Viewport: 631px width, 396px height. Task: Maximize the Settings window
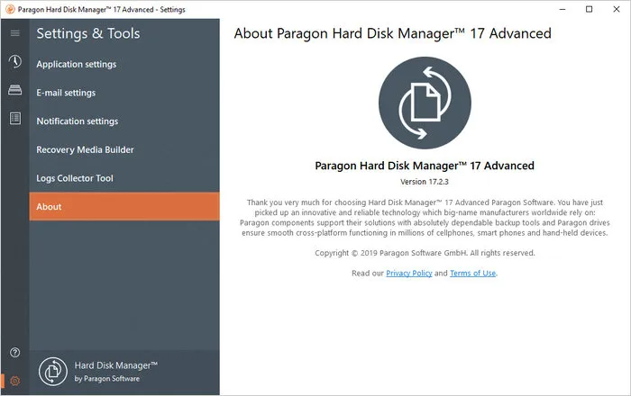590,9
